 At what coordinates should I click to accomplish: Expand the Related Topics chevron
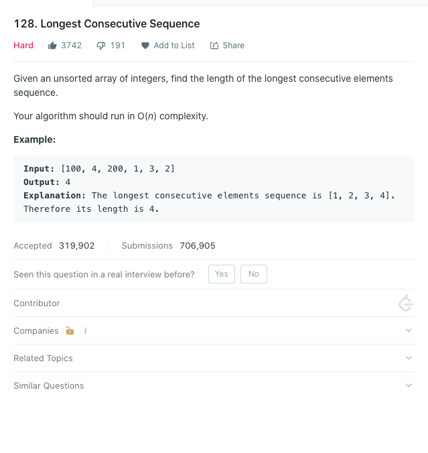tap(409, 359)
